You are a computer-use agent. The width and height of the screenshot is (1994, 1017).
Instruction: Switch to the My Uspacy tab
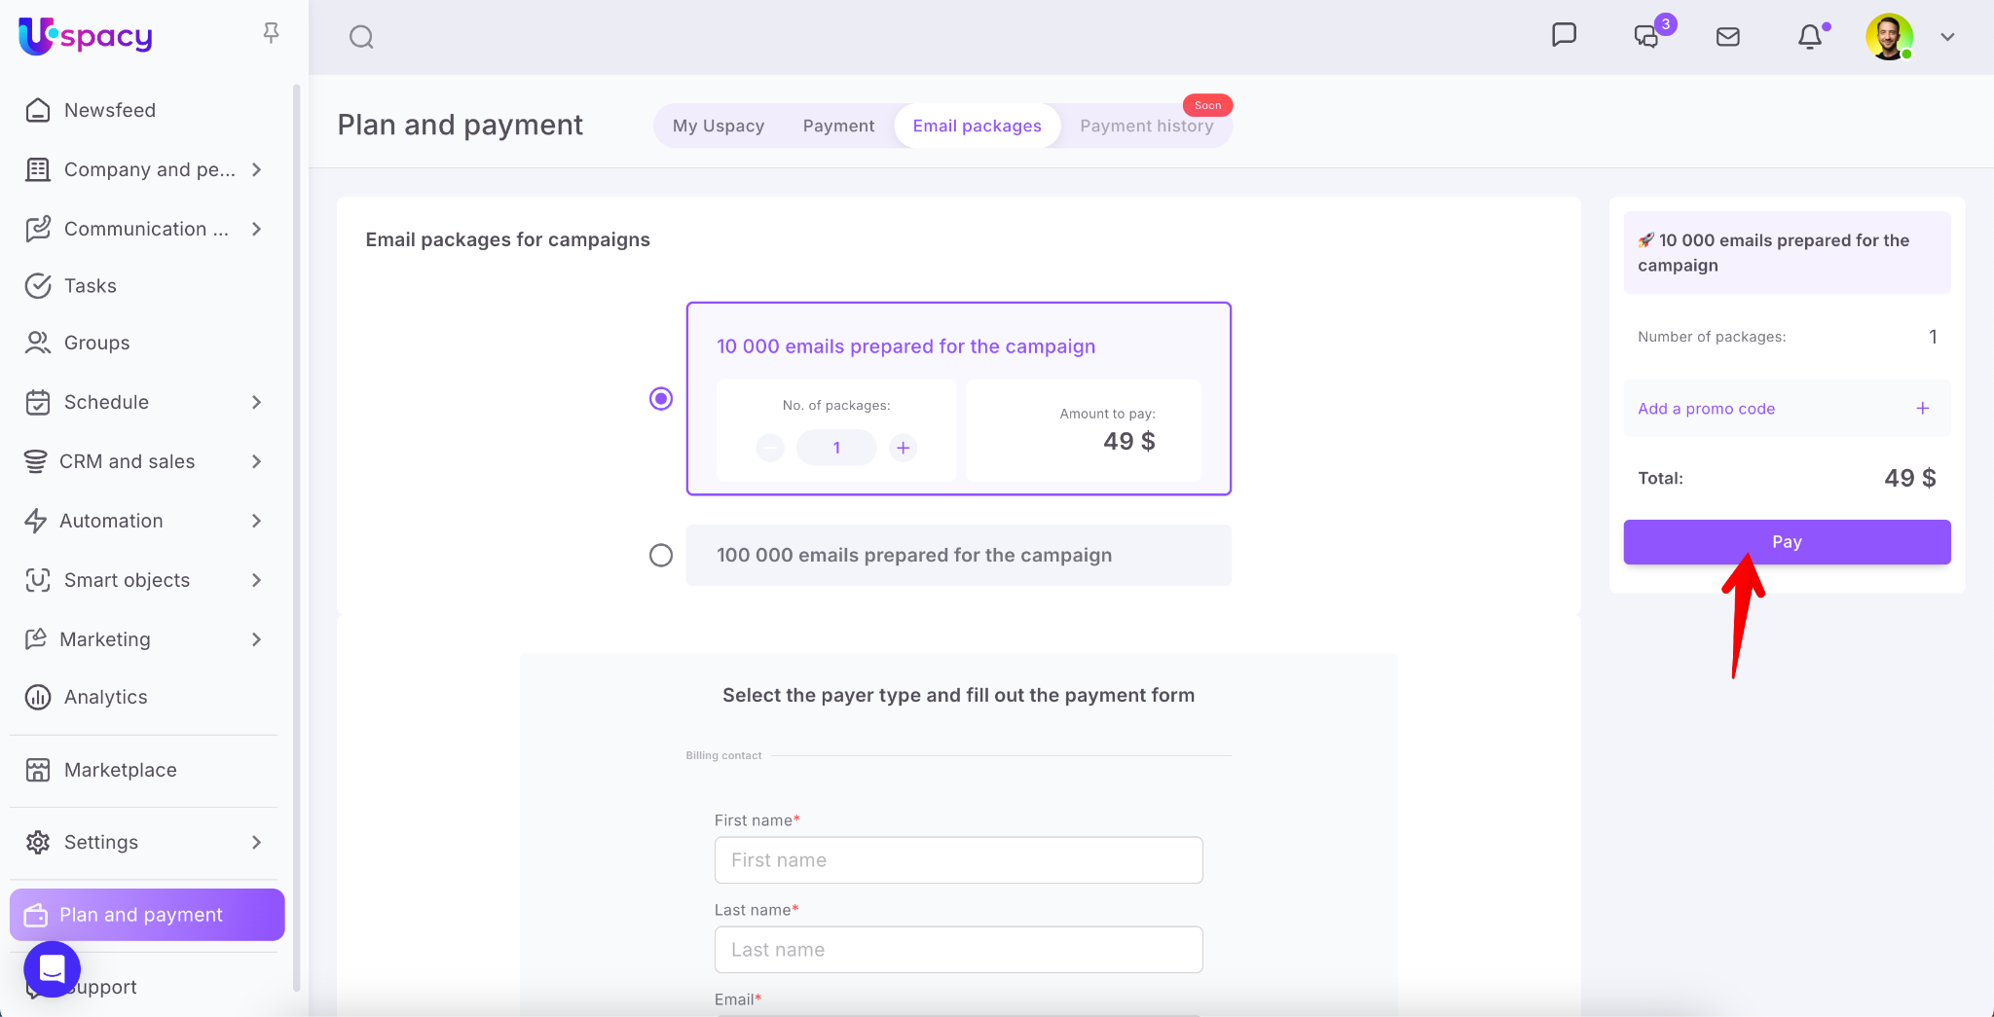718,126
